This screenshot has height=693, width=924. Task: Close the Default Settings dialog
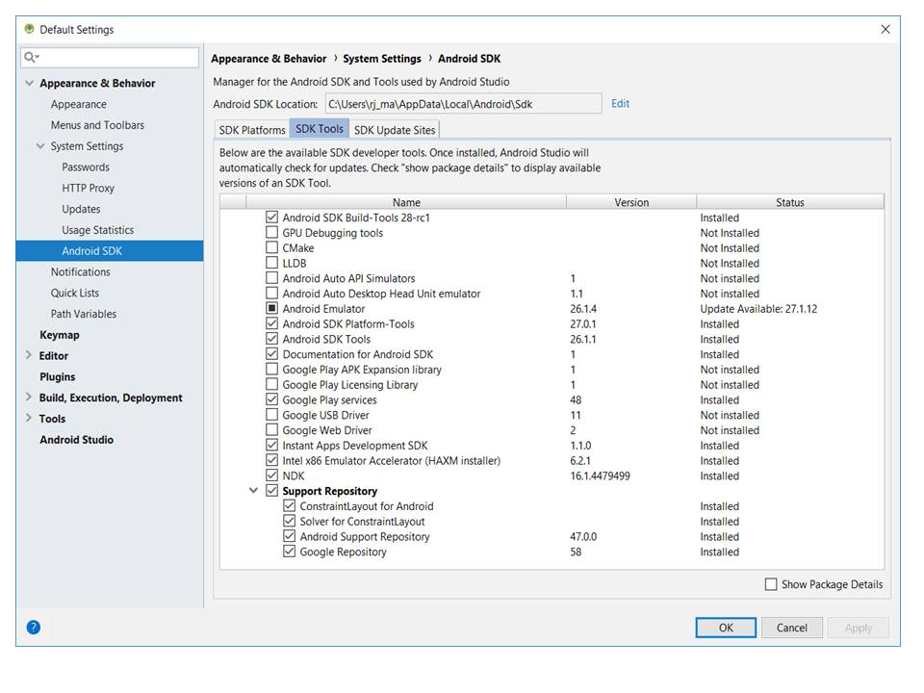point(885,30)
